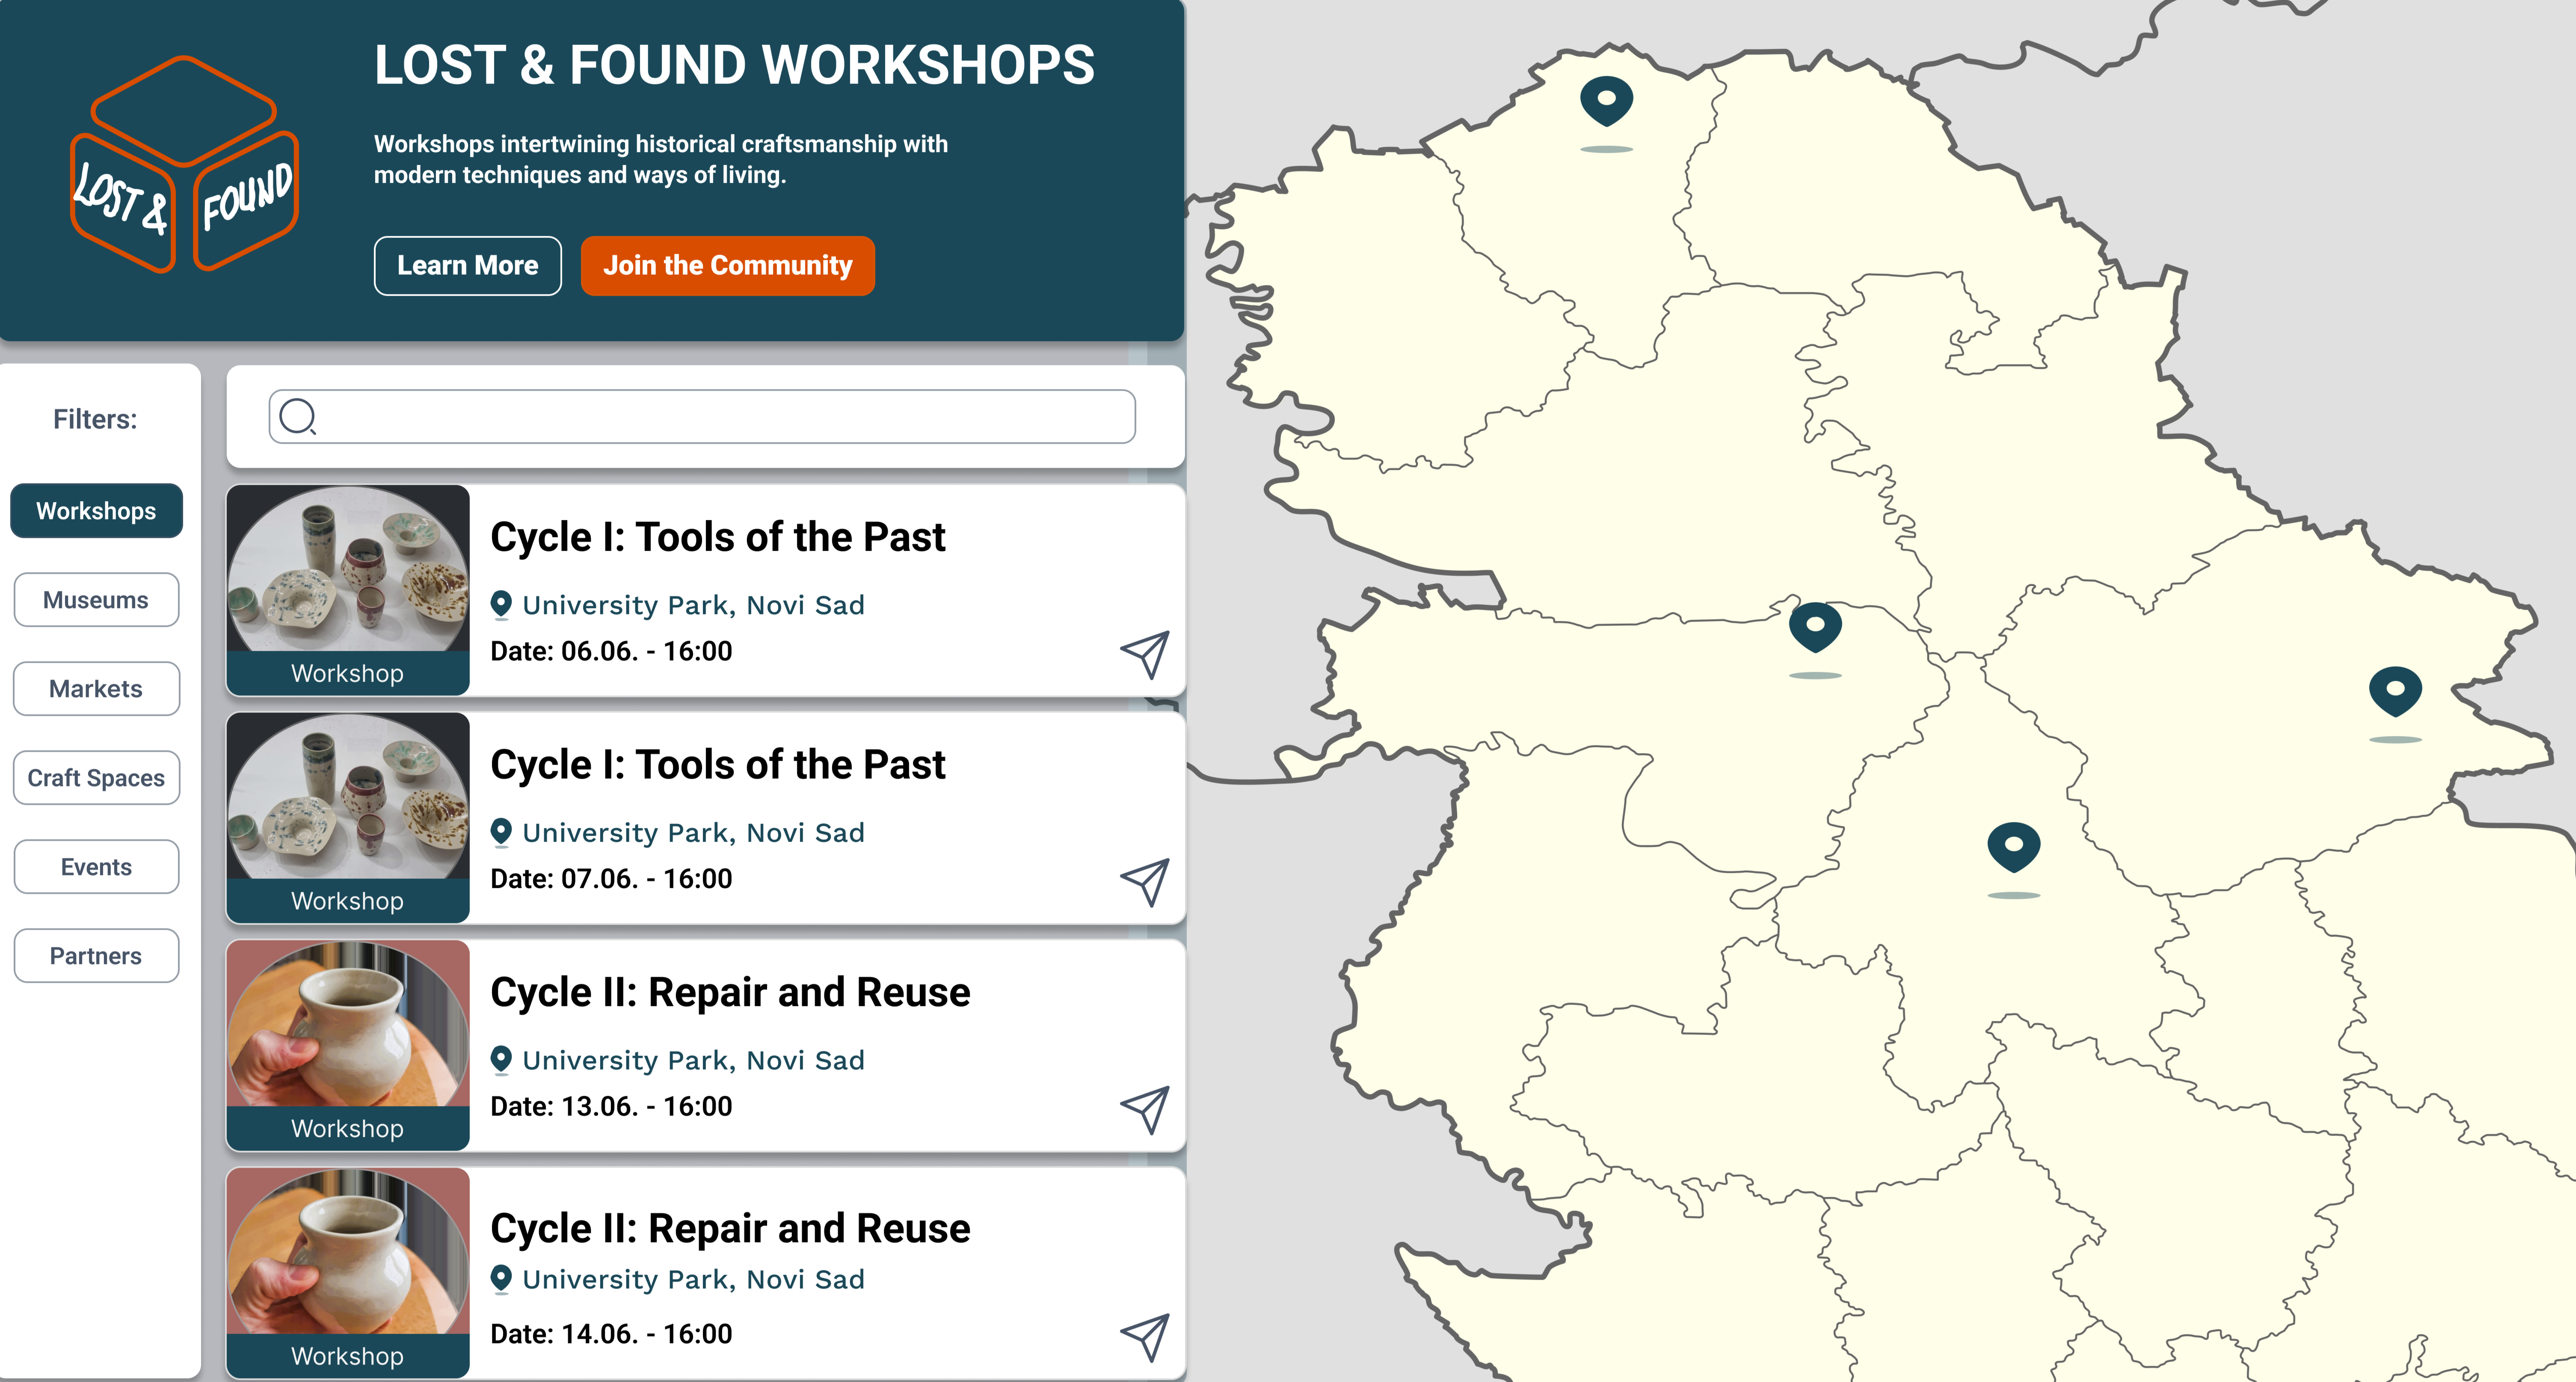Image resolution: width=2576 pixels, height=1382 pixels.
Task: Select the Craft Spaces filter
Action: (x=96, y=778)
